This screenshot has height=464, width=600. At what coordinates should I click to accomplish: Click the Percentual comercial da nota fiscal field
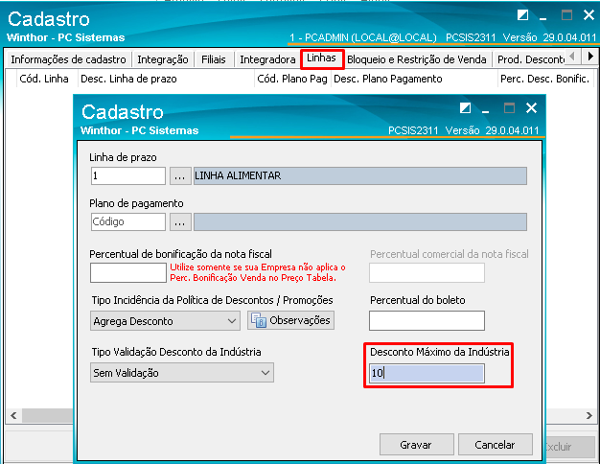point(427,272)
